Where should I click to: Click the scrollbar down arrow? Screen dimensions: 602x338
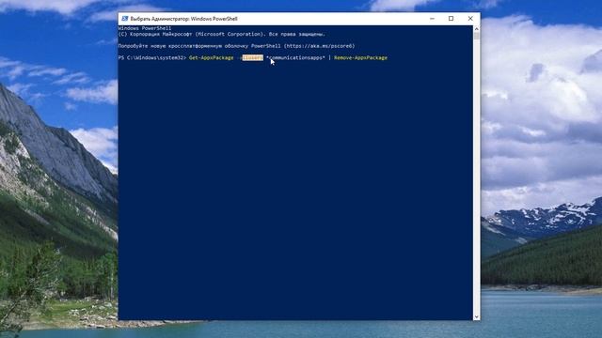pos(477,317)
